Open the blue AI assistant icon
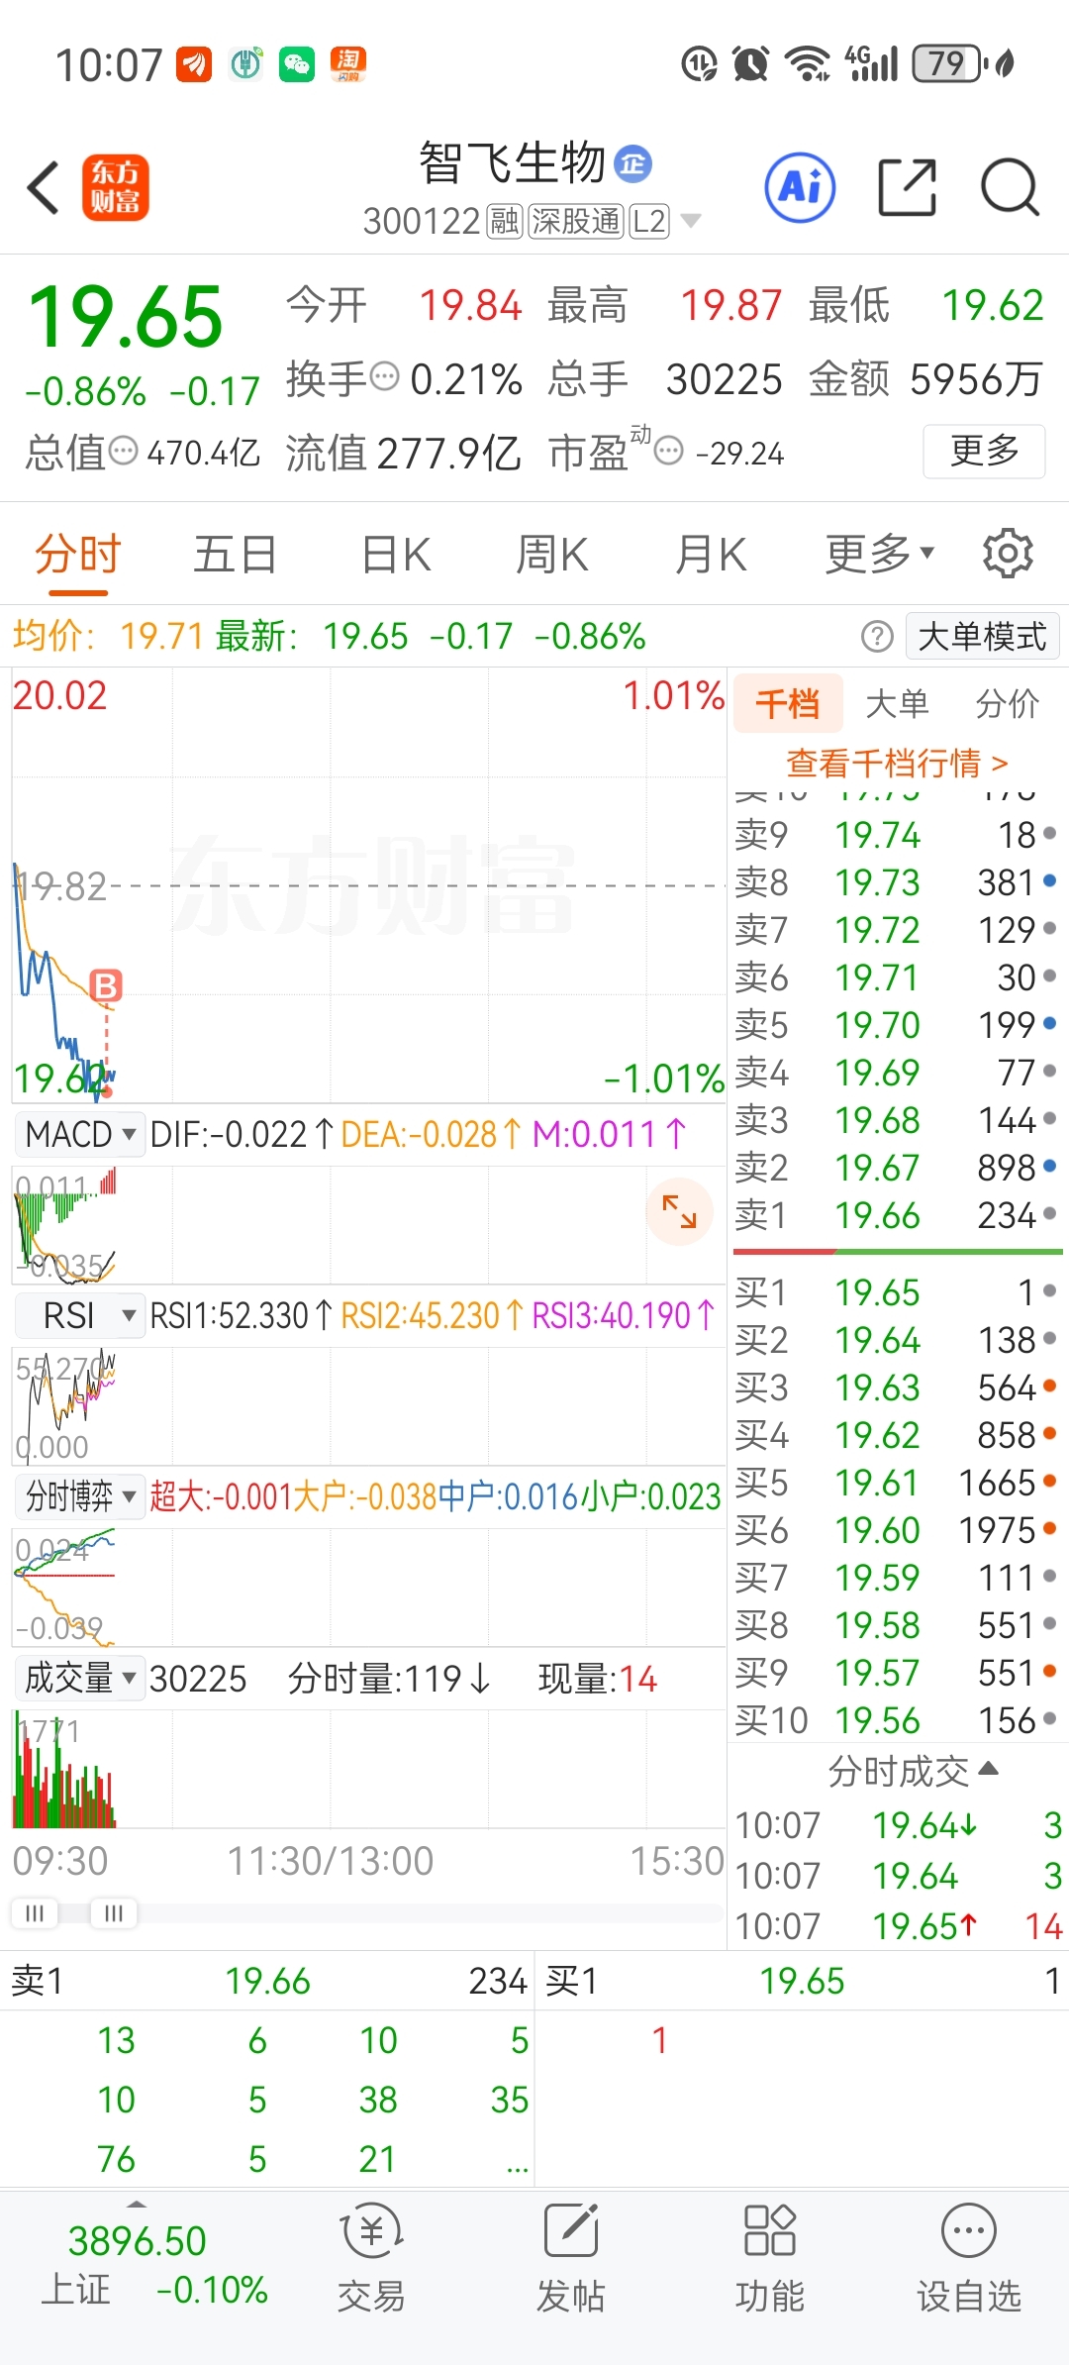The image size is (1069, 2365). (x=800, y=187)
